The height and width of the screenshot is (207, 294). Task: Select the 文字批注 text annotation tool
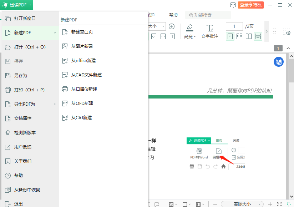click(x=210, y=31)
